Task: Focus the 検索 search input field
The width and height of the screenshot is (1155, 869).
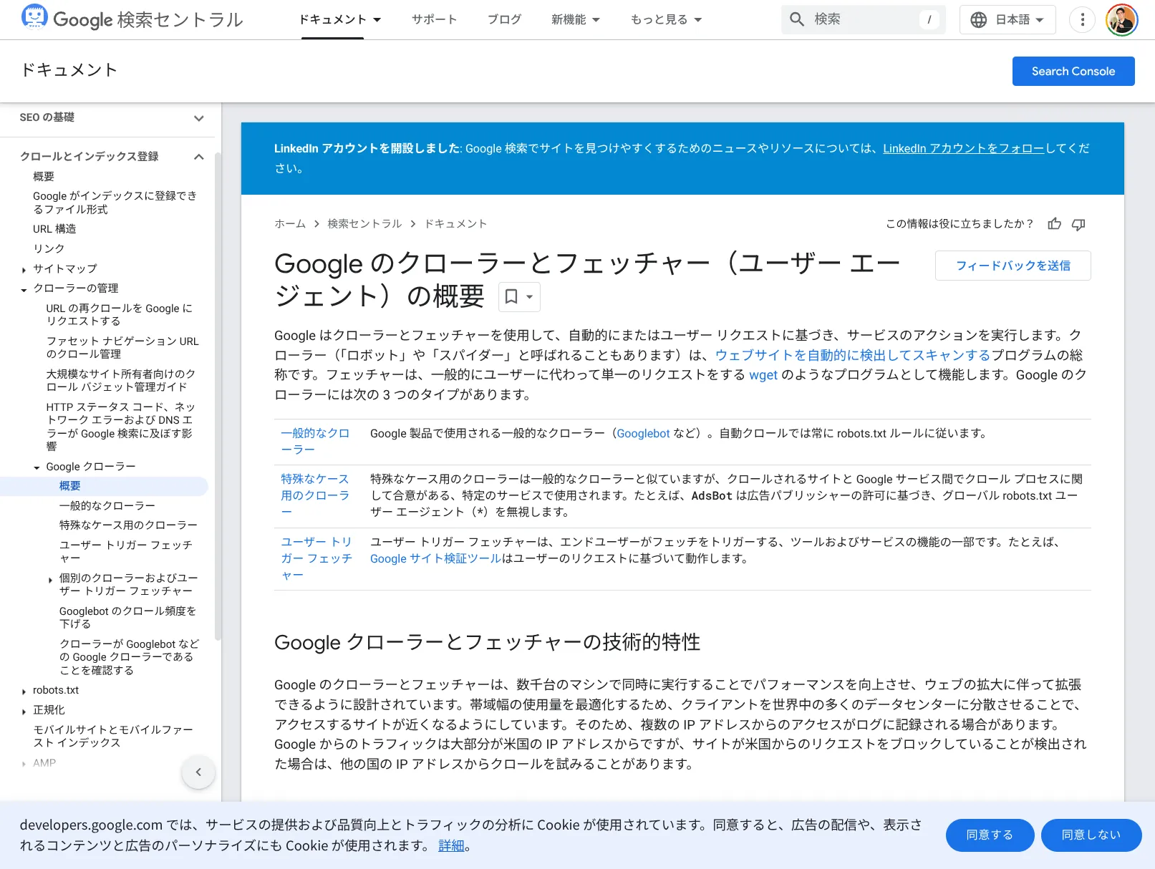Action: click(863, 19)
